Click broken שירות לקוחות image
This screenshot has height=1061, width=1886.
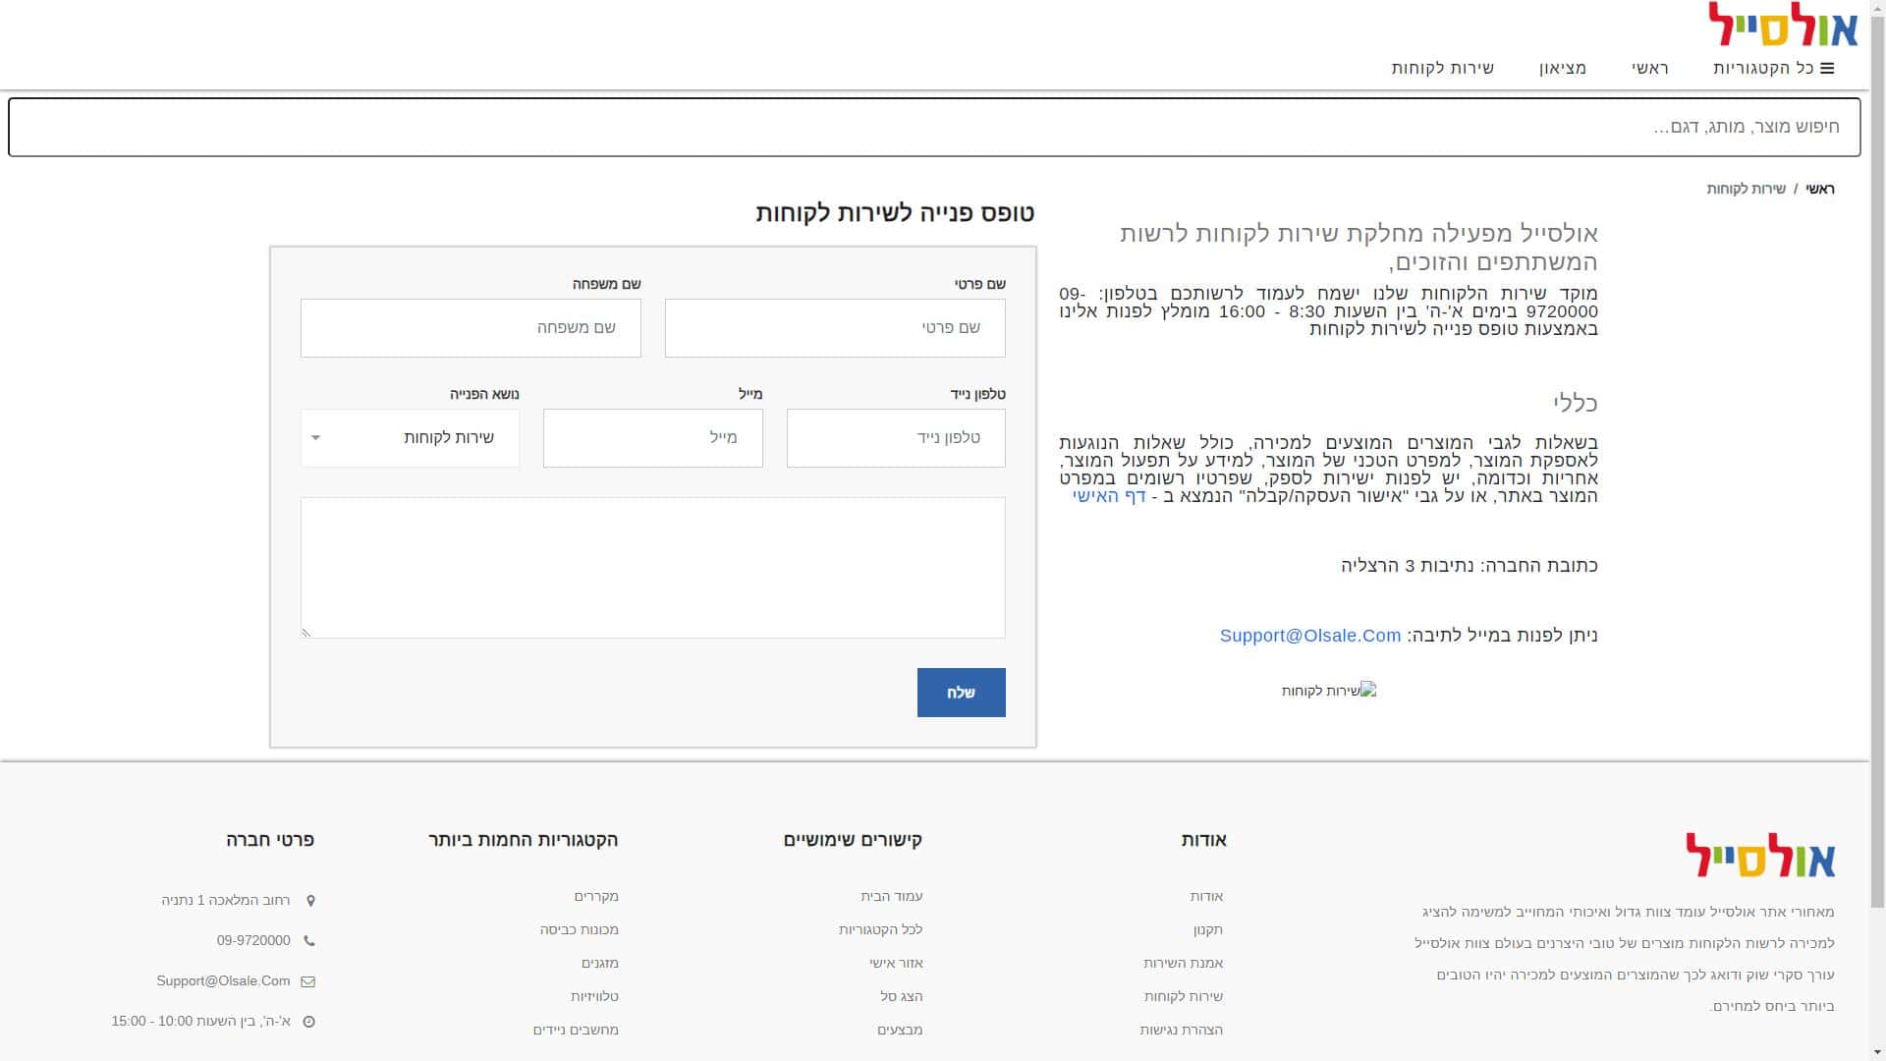[1328, 691]
